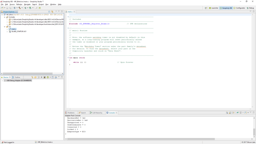Switch to the Debug perspective

tap(250, 8)
